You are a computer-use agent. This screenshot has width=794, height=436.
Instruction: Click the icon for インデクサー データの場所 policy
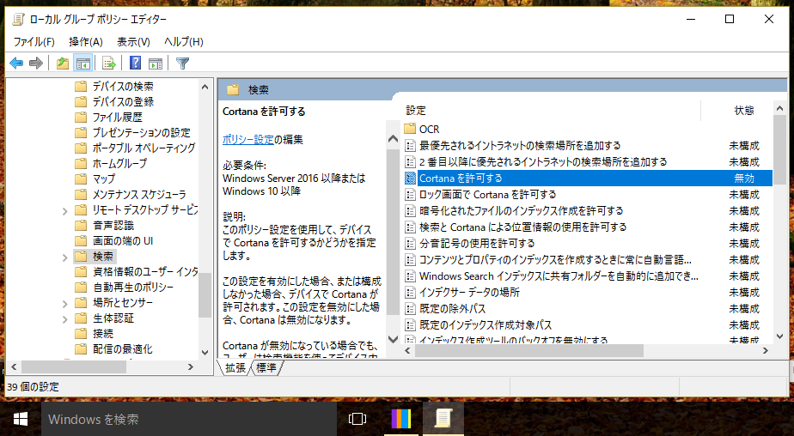[410, 293]
